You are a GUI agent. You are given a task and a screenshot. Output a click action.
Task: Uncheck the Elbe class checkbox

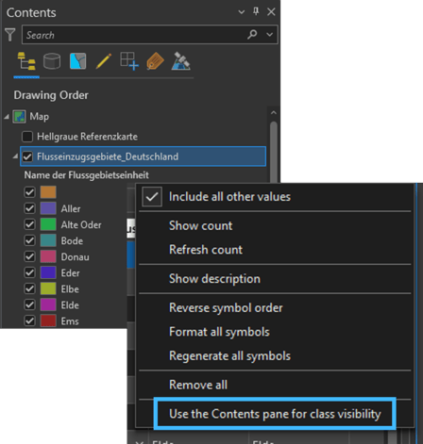[x=30, y=288]
